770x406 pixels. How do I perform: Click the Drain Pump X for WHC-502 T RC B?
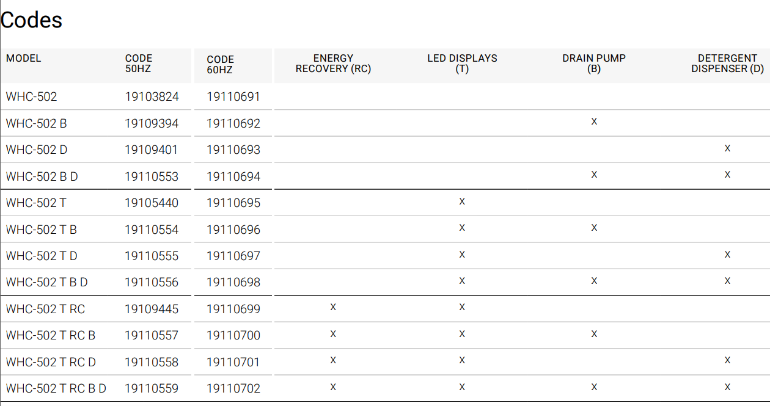pyautogui.click(x=594, y=334)
